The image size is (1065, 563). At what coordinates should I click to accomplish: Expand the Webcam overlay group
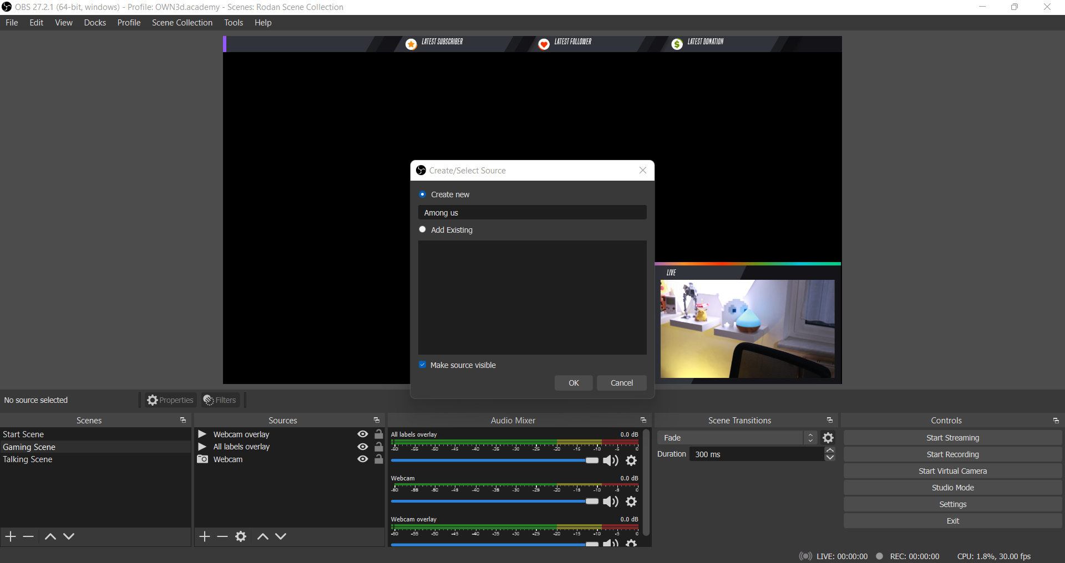[x=202, y=434]
